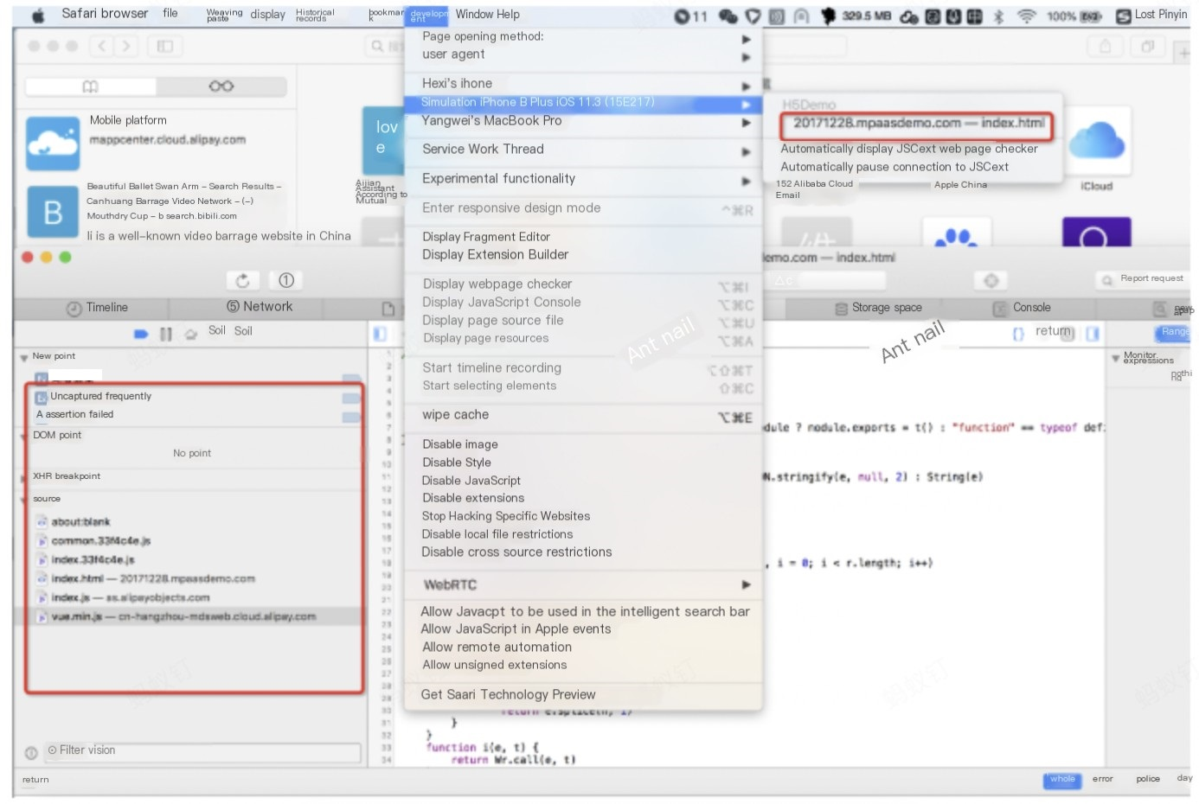The width and height of the screenshot is (1199, 804).
Task: Select Disable JavaScript menu item
Action: pos(584,481)
